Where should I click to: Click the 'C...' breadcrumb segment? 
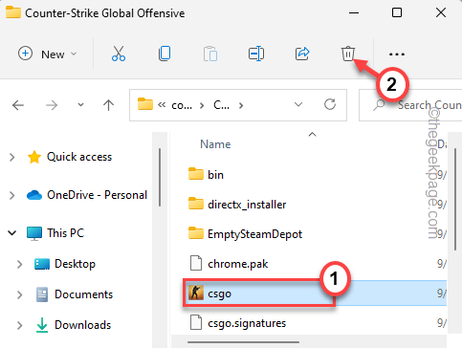(221, 105)
